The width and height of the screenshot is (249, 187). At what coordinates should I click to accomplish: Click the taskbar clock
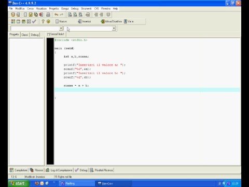[x=235, y=183]
